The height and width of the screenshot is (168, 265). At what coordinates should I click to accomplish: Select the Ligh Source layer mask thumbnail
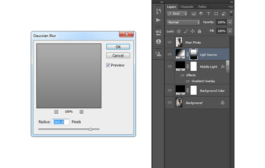click(193, 54)
